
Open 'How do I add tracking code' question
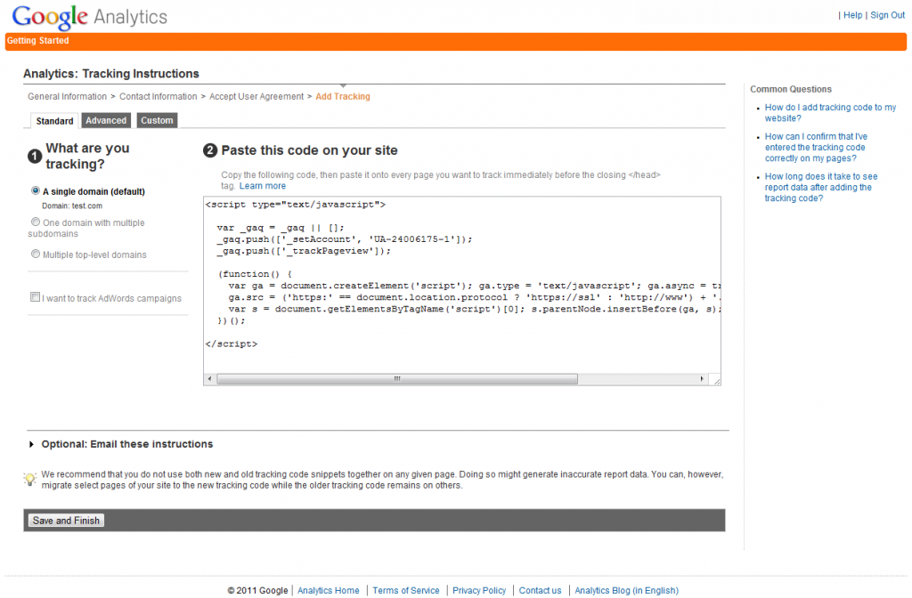click(x=830, y=113)
